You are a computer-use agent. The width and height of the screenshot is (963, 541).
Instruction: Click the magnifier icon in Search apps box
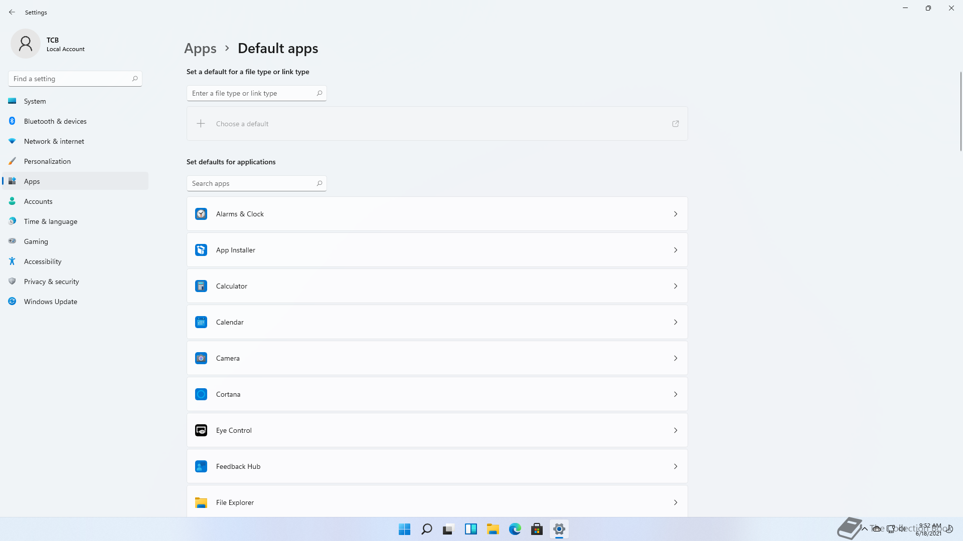click(319, 183)
